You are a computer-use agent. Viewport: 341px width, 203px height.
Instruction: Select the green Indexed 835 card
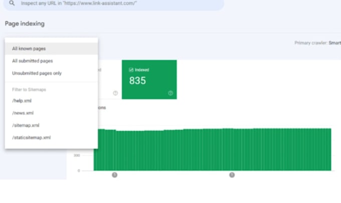click(x=149, y=79)
